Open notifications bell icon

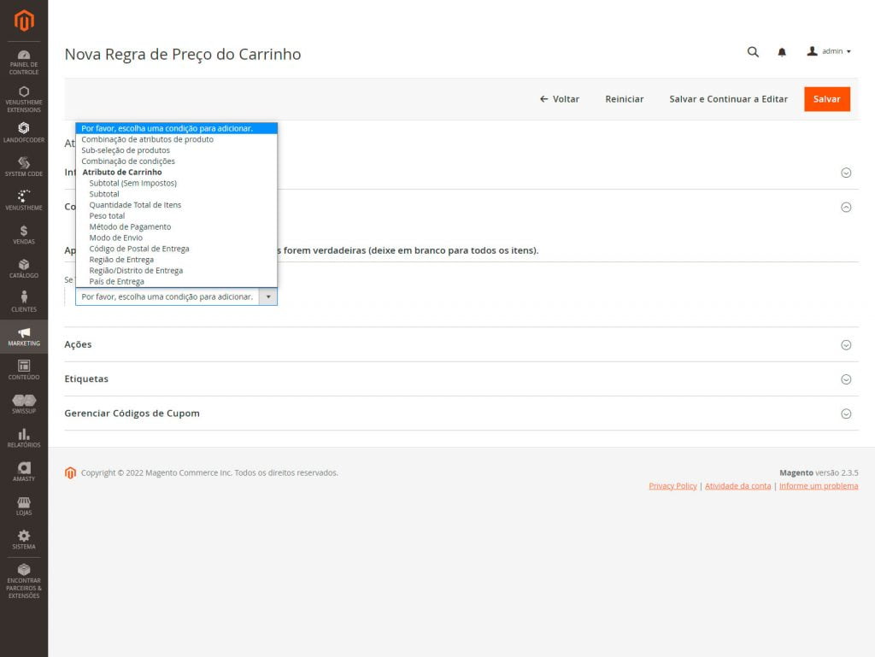(782, 52)
